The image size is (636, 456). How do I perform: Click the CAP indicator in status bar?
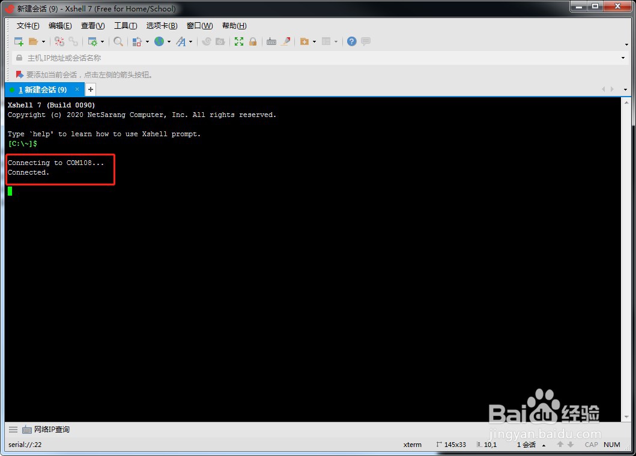pyautogui.click(x=592, y=445)
